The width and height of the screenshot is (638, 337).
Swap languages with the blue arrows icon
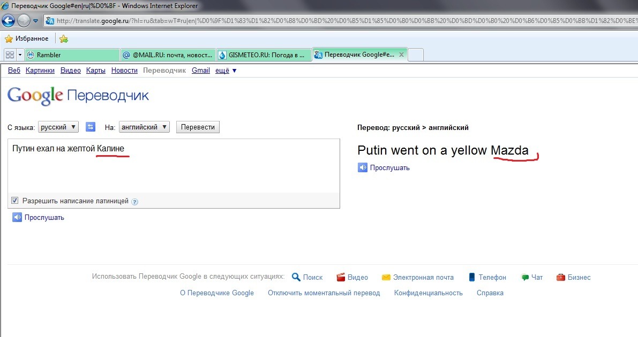pyautogui.click(x=91, y=127)
